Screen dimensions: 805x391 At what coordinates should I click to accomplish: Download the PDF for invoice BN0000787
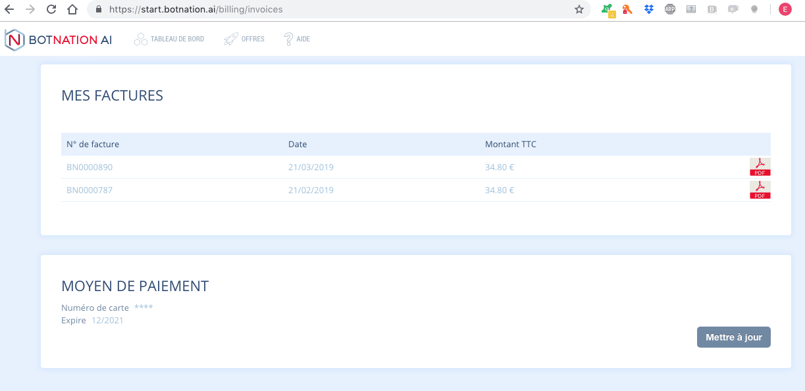pos(760,190)
